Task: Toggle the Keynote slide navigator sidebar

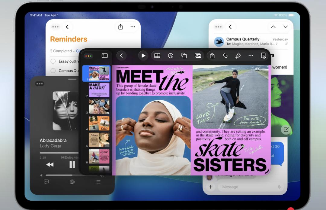Action: pyautogui.click(x=104, y=56)
